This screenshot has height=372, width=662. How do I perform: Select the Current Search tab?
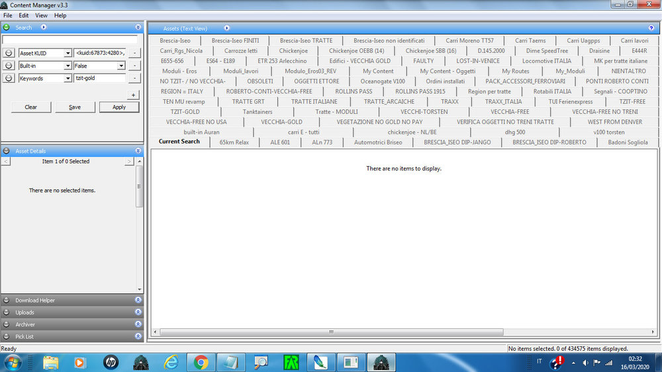pyautogui.click(x=179, y=142)
